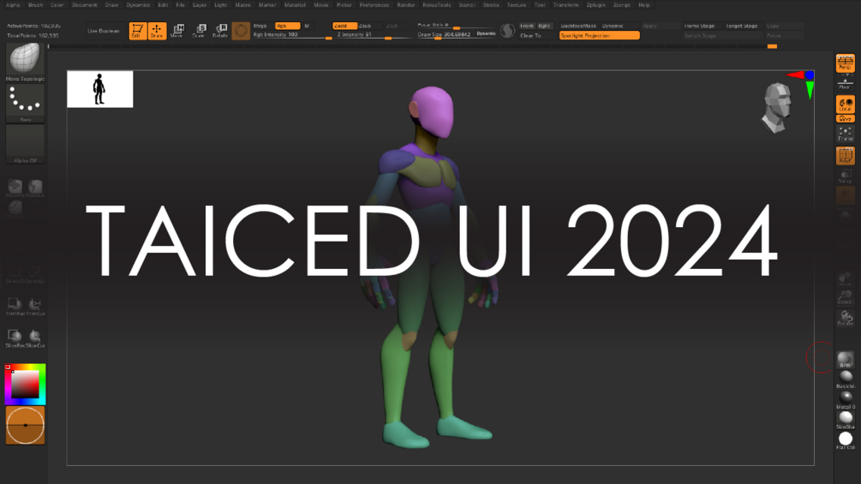The width and height of the screenshot is (861, 484).
Task: Open the Document menu
Action: point(84,5)
